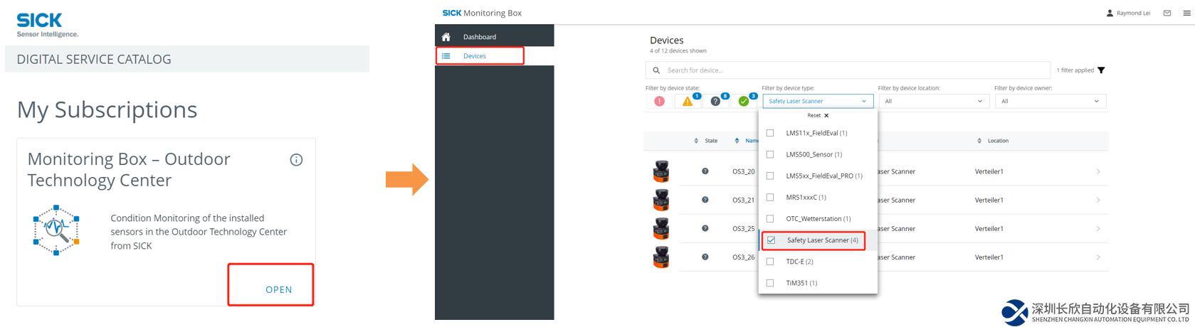This screenshot has width=1195, height=327.
Task: Click the info icon on subscription card
Action: point(296,160)
